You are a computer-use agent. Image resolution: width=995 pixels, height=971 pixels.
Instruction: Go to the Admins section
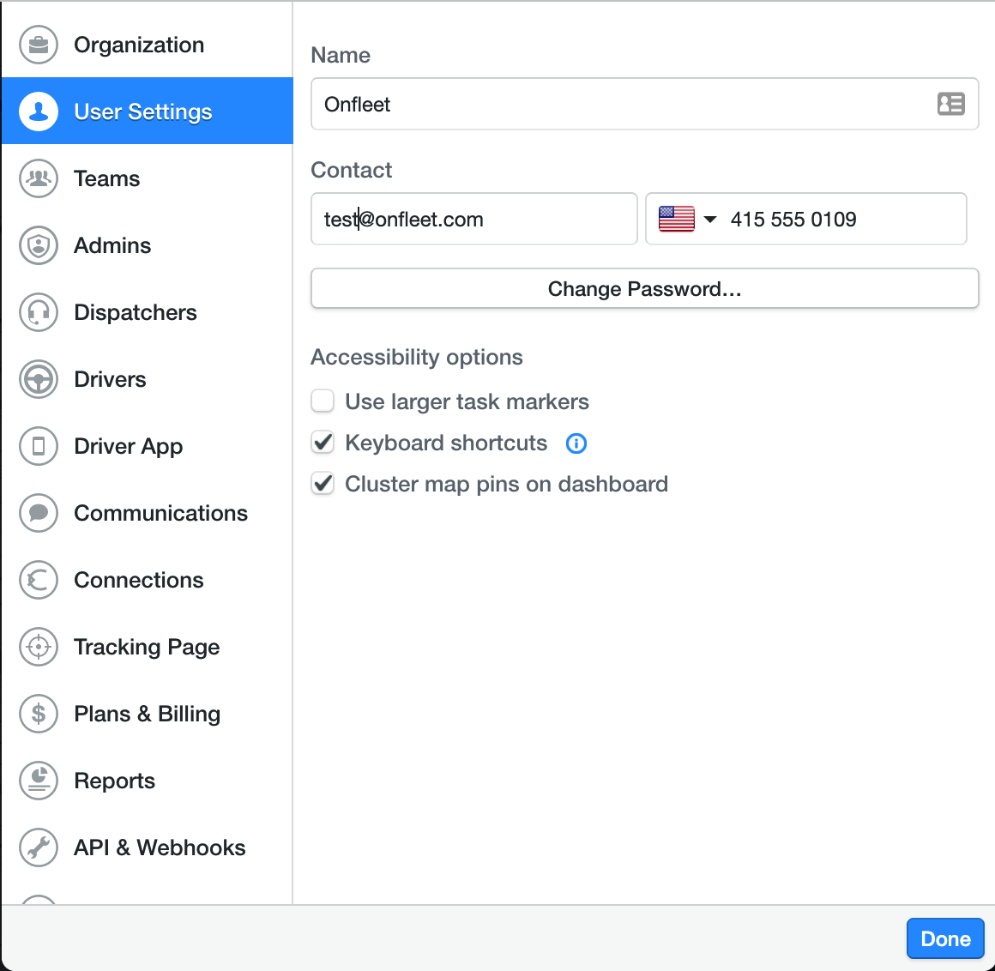click(x=148, y=245)
